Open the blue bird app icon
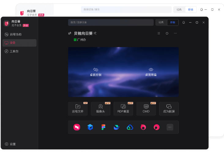 pos(117,127)
